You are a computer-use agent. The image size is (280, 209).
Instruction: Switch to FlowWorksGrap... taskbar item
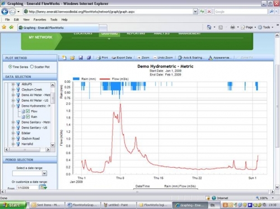[82, 205]
